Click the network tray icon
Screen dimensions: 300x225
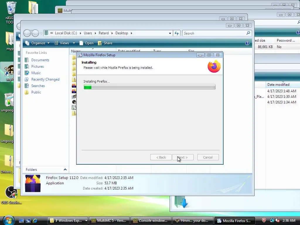tap(272, 220)
